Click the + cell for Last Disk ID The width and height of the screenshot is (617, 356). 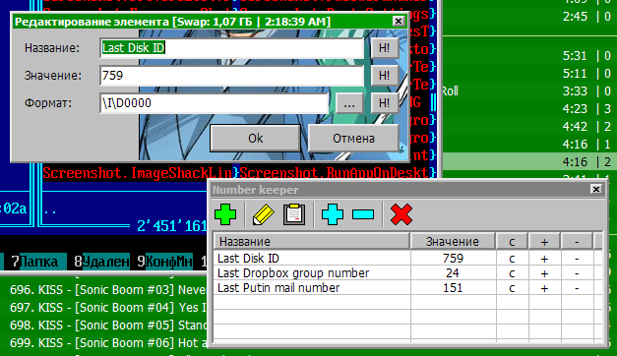click(x=544, y=259)
